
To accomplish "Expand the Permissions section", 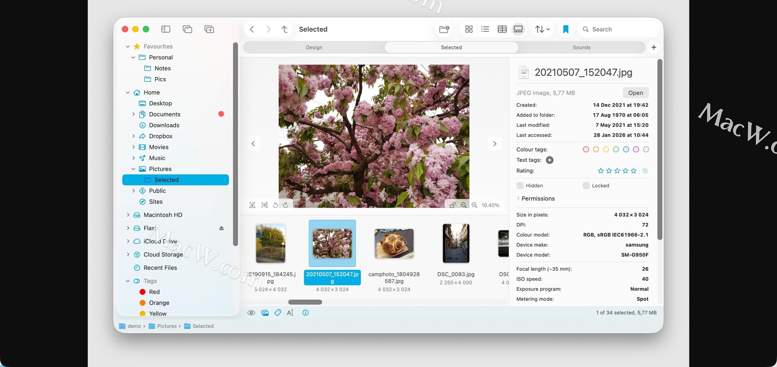I will coord(518,198).
